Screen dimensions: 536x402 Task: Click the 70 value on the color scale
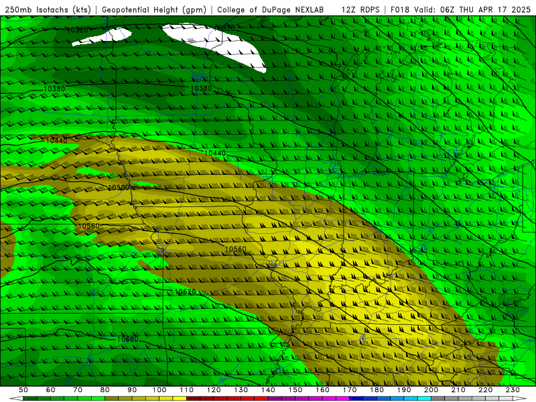[x=78, y=390]
